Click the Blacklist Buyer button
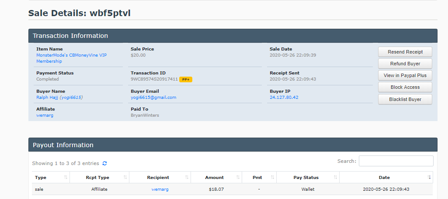Viewport: 448px width, 199px height. tap(405, 99)
